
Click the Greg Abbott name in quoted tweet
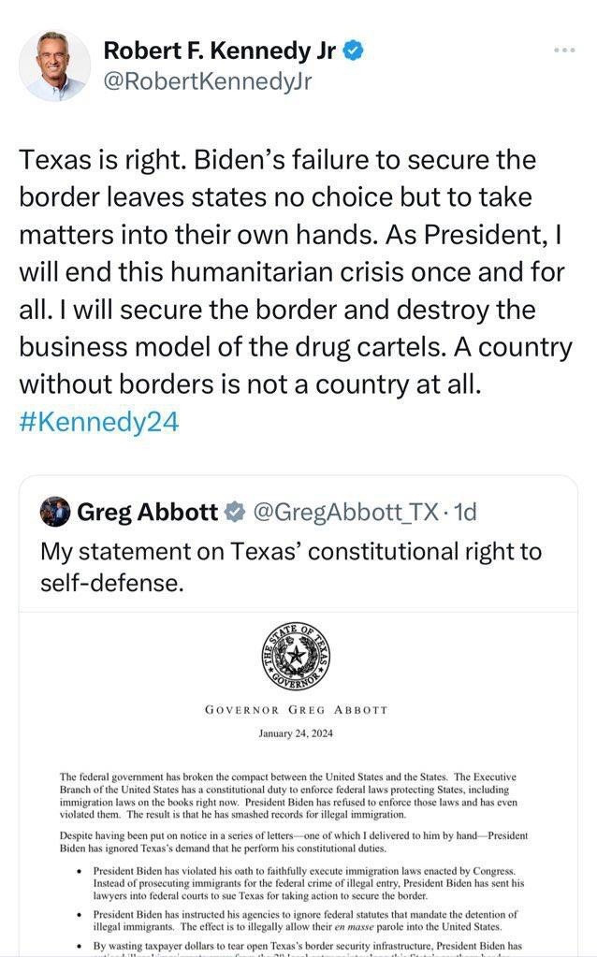[147, 512]
